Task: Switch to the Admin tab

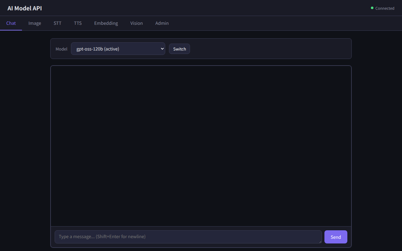Action: click(162, 23)
